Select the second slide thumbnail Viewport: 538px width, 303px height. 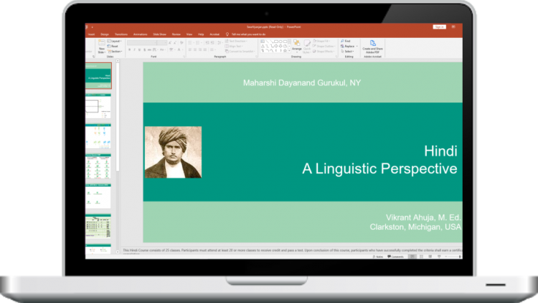(x=98, y=107)
